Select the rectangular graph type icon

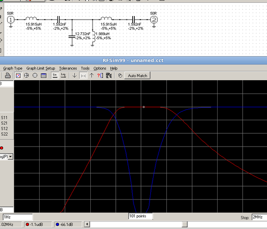18,76
